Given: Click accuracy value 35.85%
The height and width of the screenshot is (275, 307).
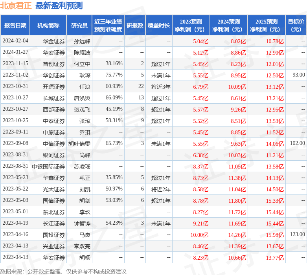Looking at the screenshot, I should pyautogui.click(x=114, y=177).
